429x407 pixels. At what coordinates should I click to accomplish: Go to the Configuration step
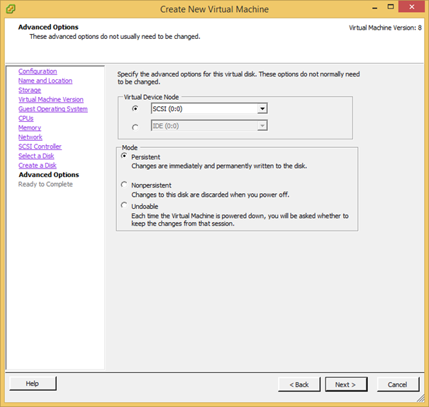pyautogui.click(x=38, y=71)
